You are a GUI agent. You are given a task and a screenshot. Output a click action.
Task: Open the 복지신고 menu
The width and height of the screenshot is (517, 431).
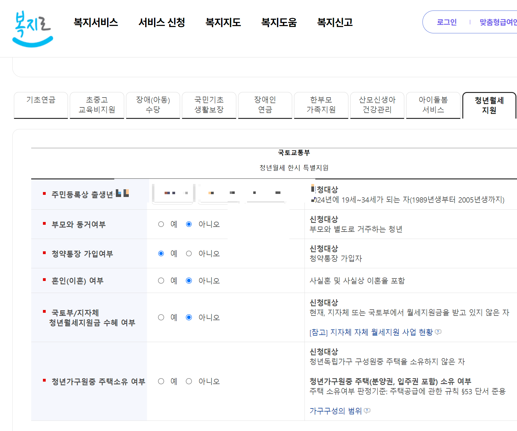(x=335, y=22)
